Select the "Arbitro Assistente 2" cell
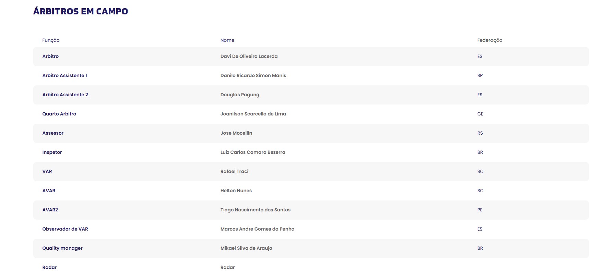 coord(65,95)
